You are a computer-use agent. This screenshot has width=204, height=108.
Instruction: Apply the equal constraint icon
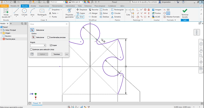pyautogui.click(x=149, y=17)
